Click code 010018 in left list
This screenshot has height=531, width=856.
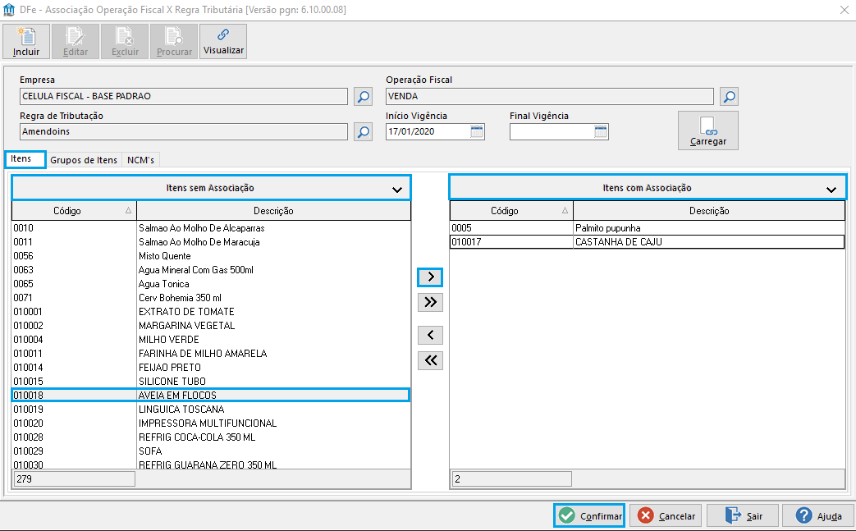pyautogui.click(x=28, y=395)
